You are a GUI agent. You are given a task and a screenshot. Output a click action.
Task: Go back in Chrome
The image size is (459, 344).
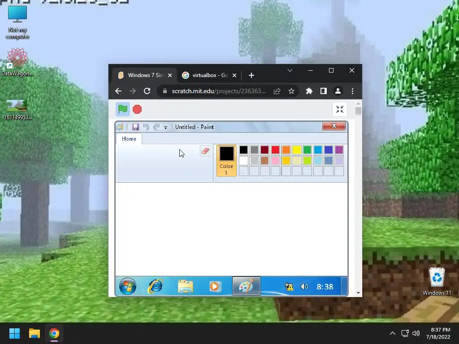(118, 91)
